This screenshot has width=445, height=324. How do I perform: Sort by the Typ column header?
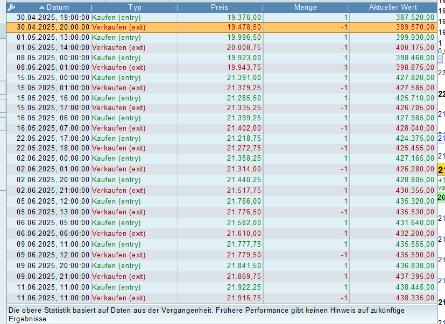pyautogui.click(x=135, y=8)
